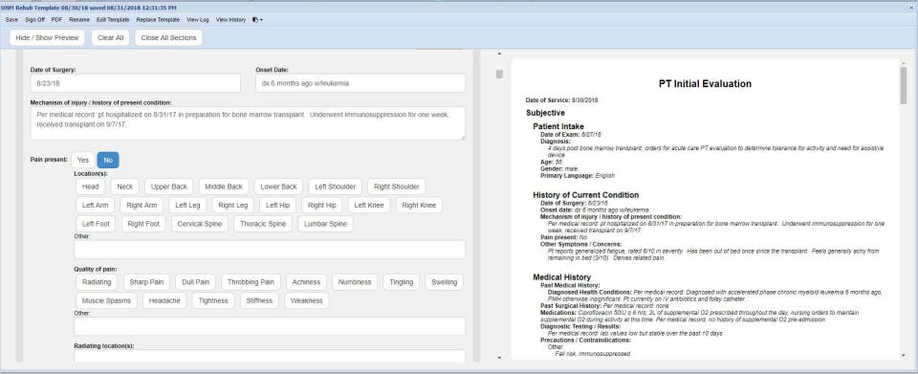The image size is (918, 374).
Task: Toggle Thoracic Spine location
Action: [x=263, y=224]
